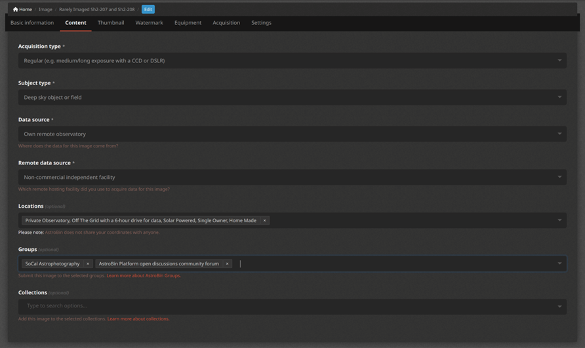The height and width of the screenshot is (348, 585).
Task: Remove the AstroBin Platform open discussions tag
Action: pyautogui.click(x=227, y=263)
